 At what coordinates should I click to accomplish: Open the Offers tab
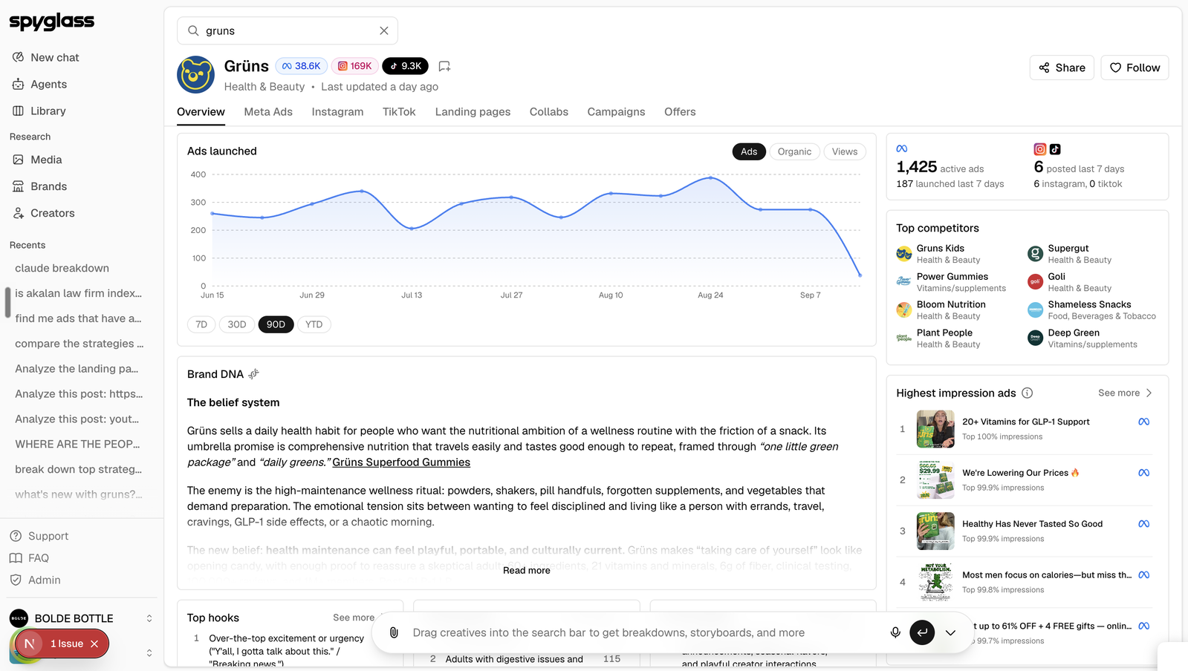coord(680,112)
